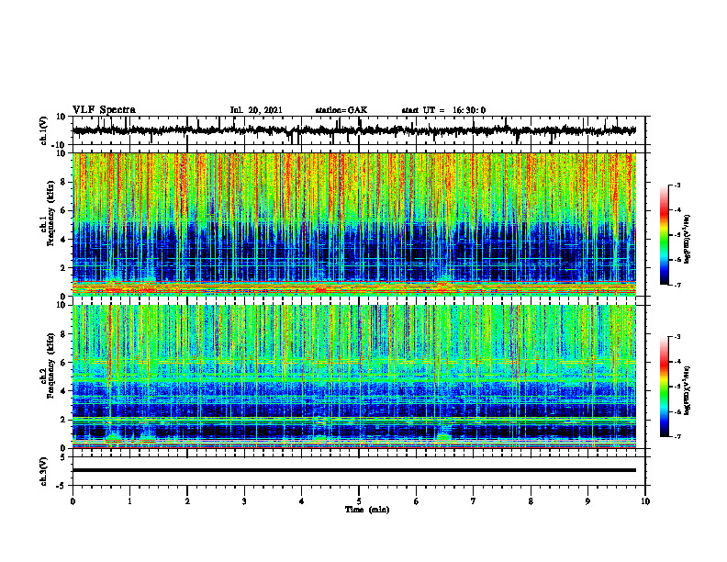Screen dimensions: 727x562
Task: Click the date text "Jul 20, 2021"
Action: [256, 110]
